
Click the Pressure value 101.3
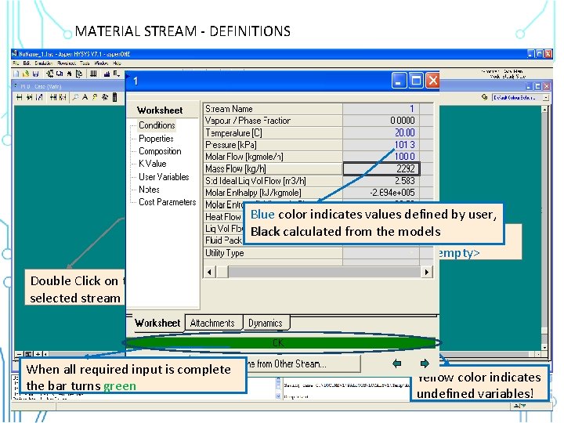point(381,145)
